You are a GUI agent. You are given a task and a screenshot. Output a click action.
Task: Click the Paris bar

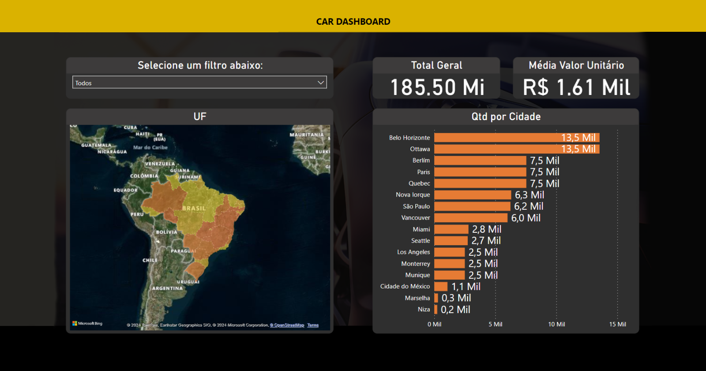click(x=480, y=172)
